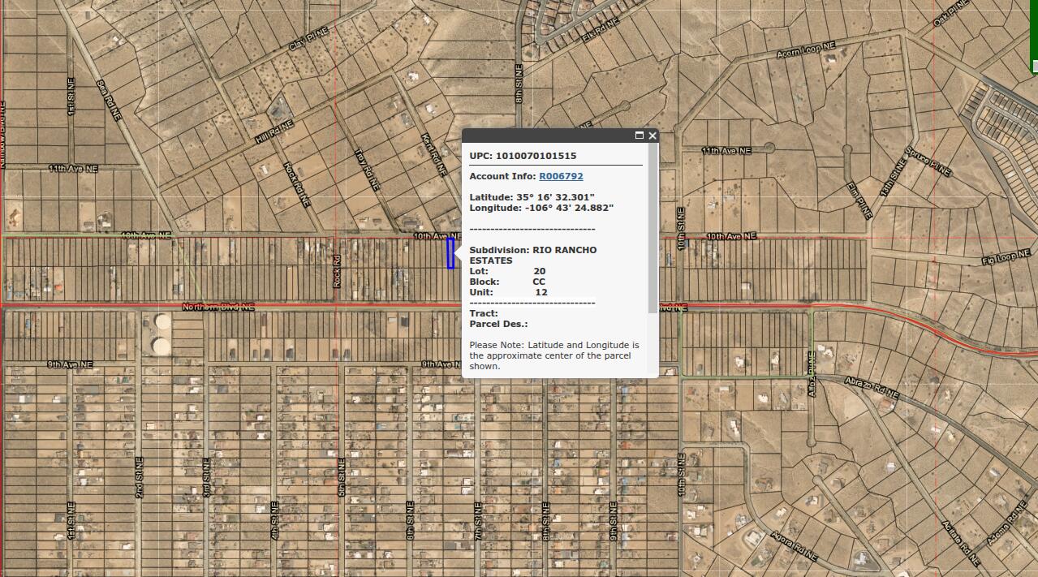Close the parcel info popup
1038x577 pixels.
tap(653, 136)
